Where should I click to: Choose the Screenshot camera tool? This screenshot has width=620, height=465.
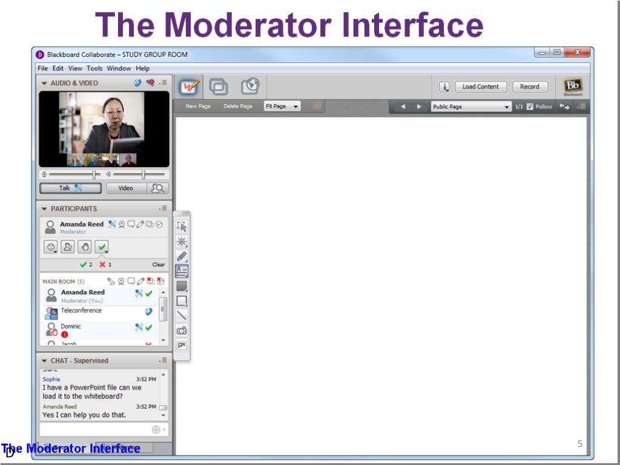point(182,331)
